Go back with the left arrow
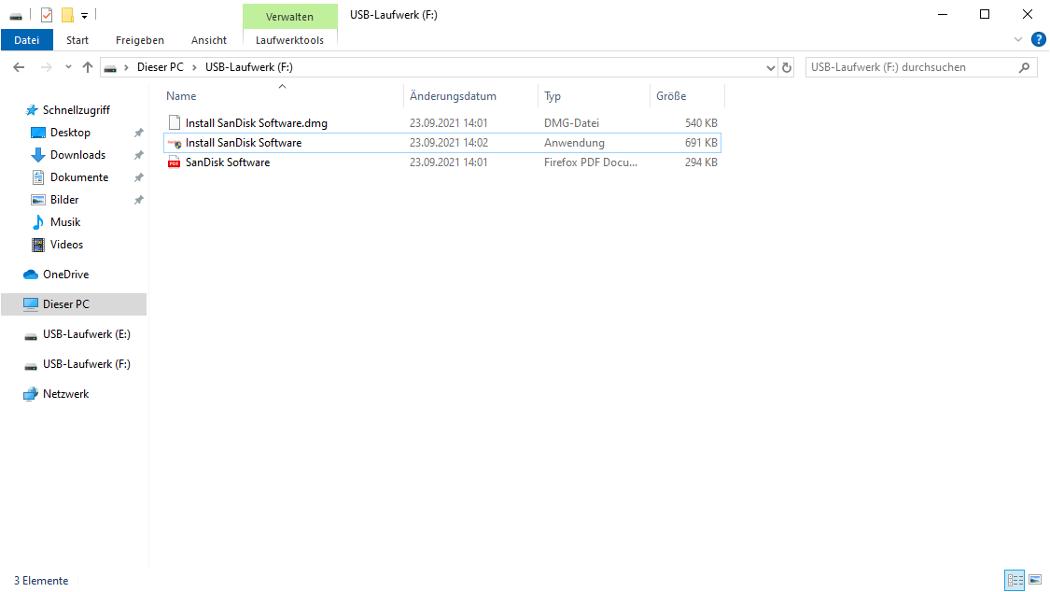 click(x=19, y=67)
